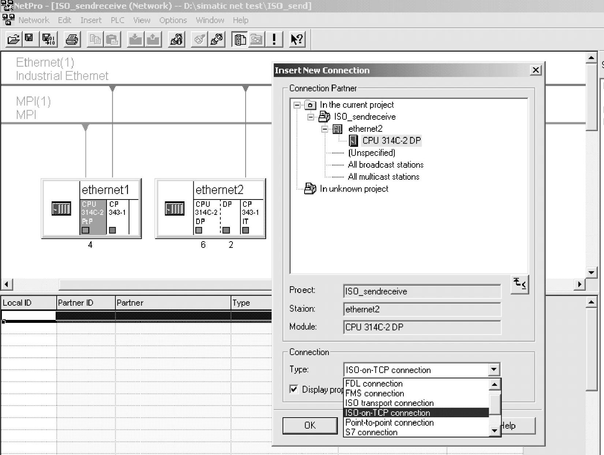
Task: Select CP 343-1 IT module in ethernet2
Action: coord(252,217)
